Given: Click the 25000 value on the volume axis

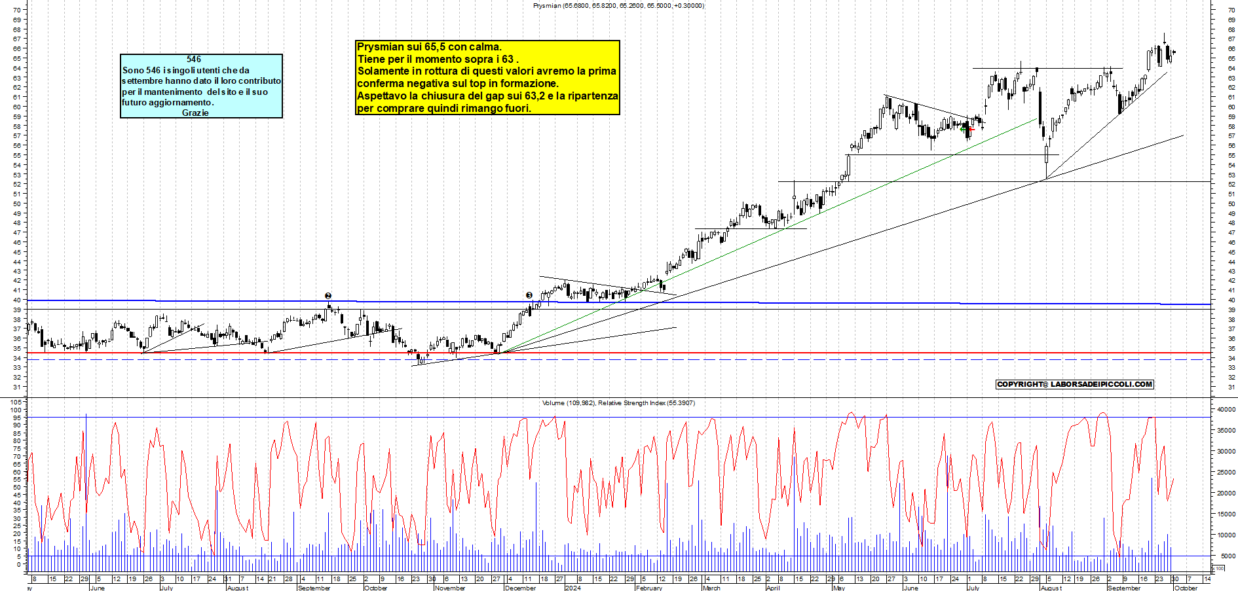Looking at the screenshot, I should (1226, 473).
